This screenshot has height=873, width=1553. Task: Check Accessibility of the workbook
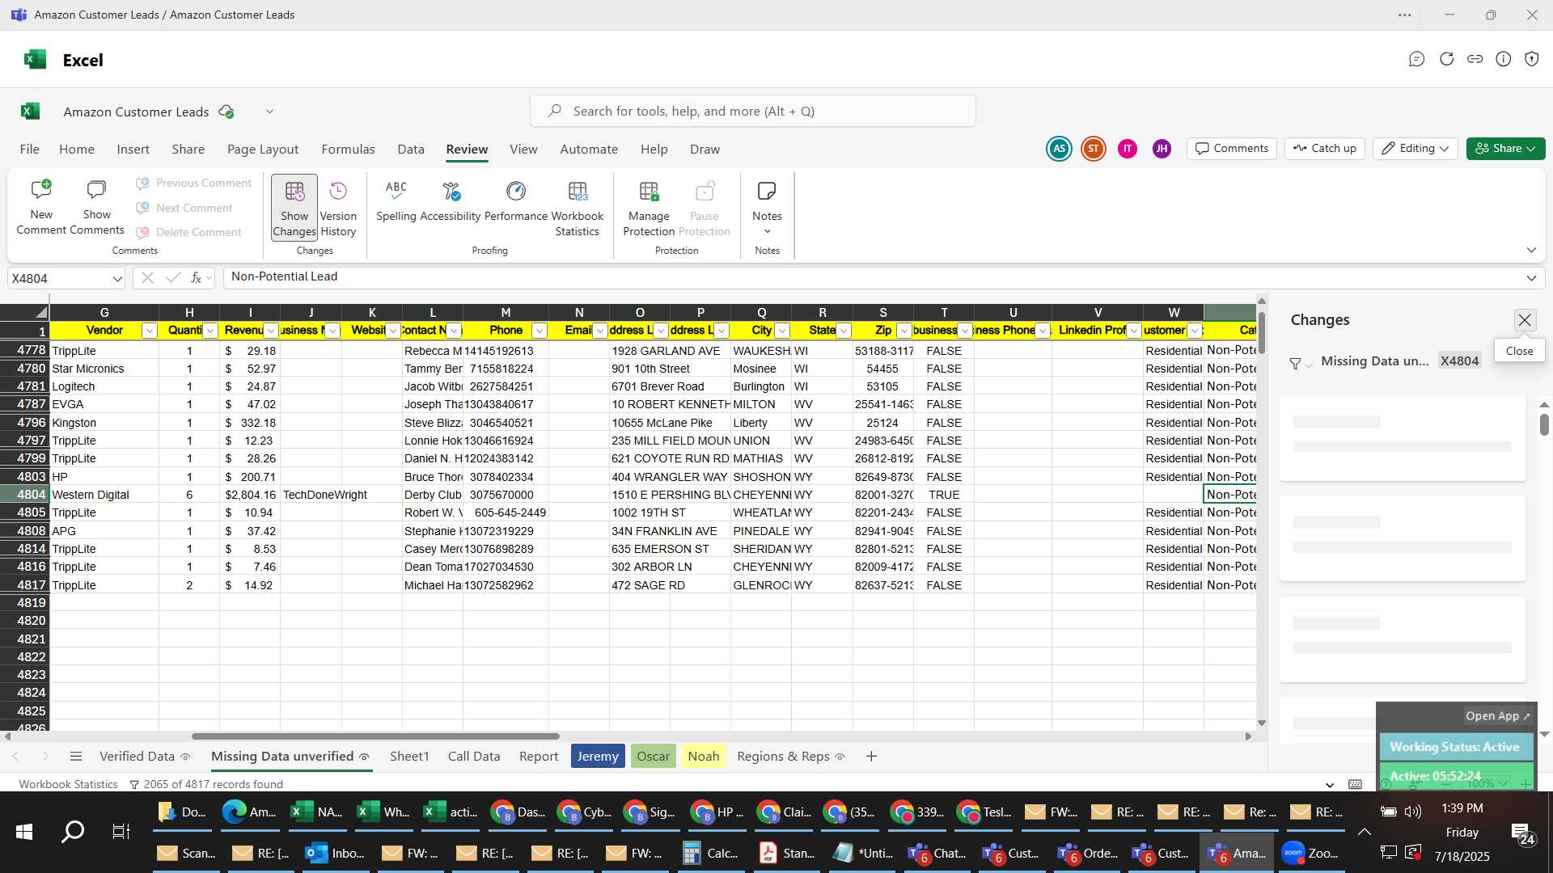(x=451, y=202)
